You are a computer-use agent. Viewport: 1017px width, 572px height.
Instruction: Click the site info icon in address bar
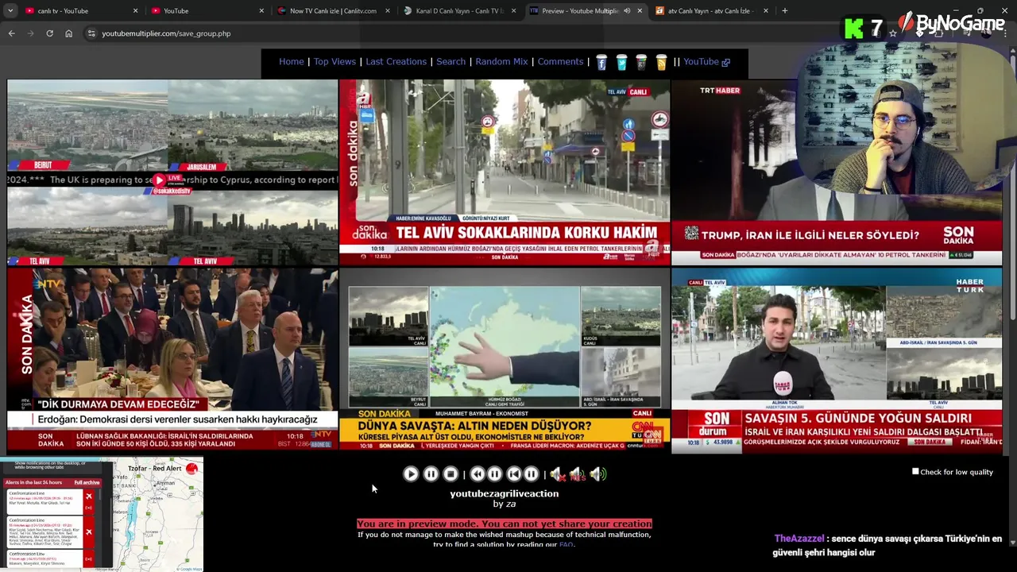pos(91,33)
